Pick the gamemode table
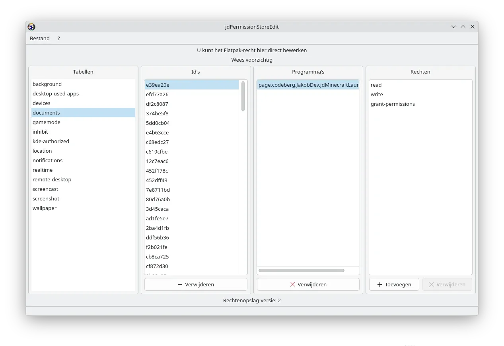 pyautogui.click(x=83, y=122)
